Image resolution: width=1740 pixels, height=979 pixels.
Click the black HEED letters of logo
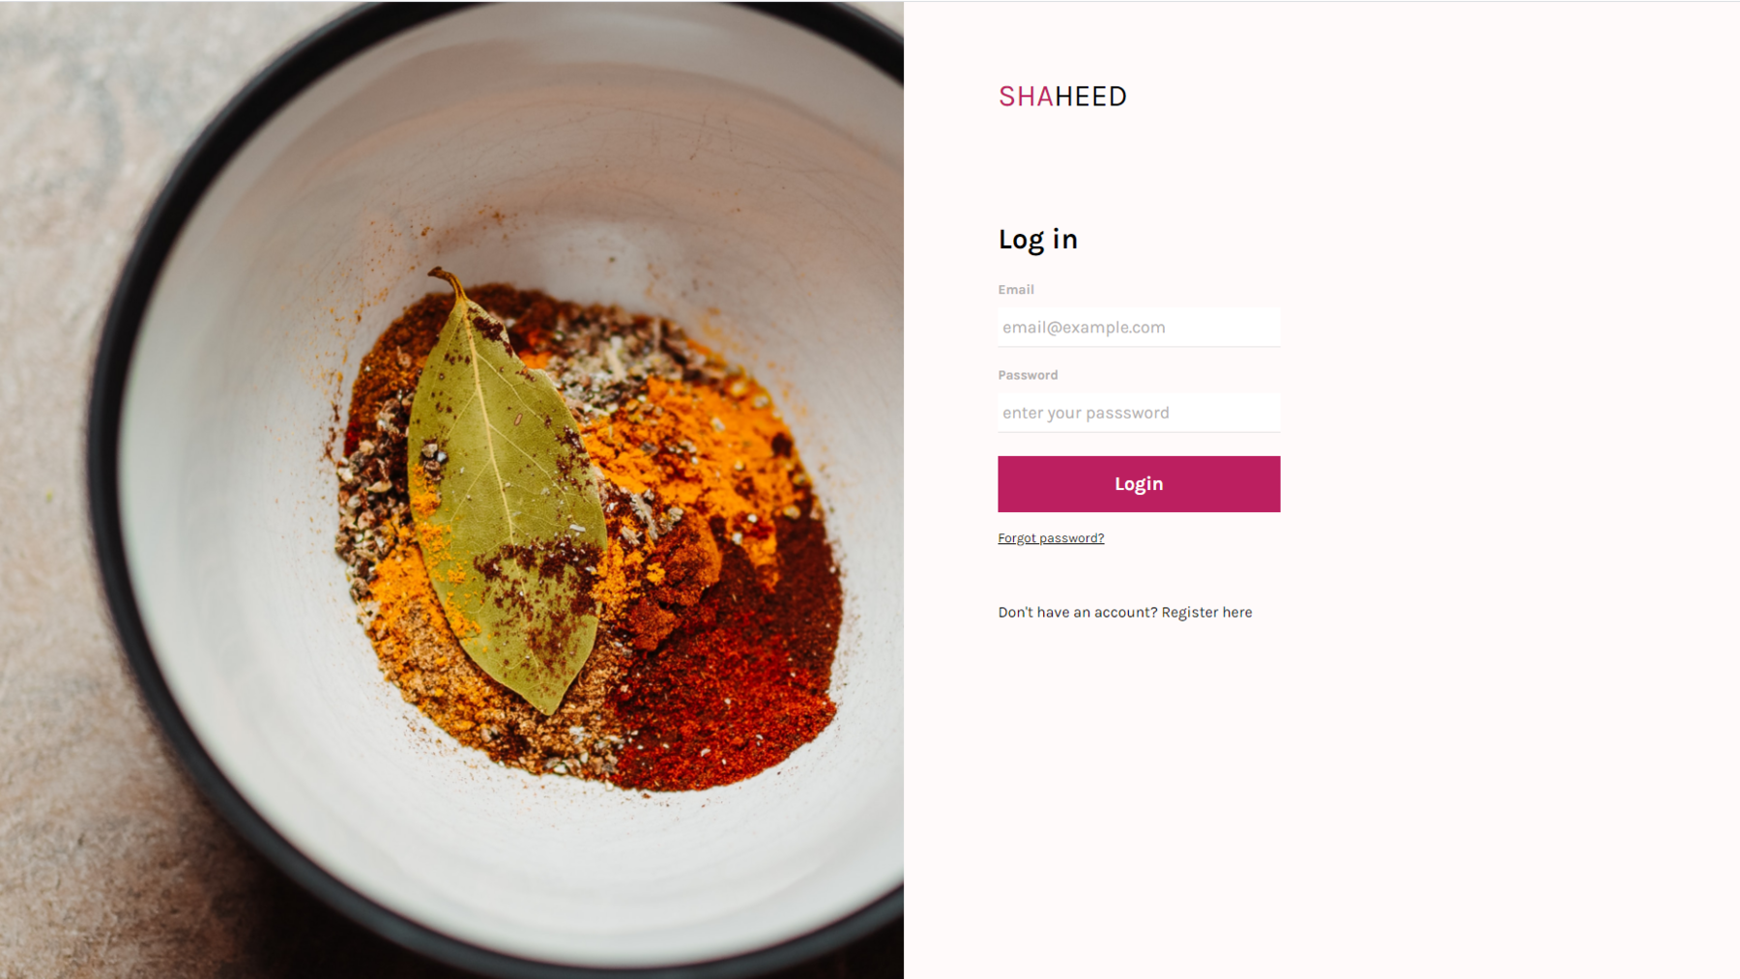(1090, 97)
